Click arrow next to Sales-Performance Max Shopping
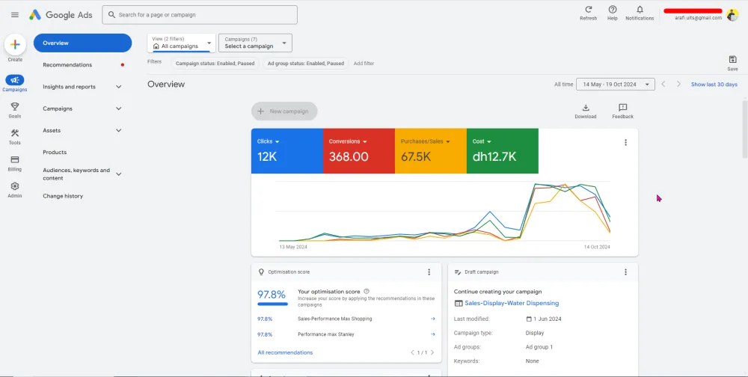The image size is (748, 377). tap(432, 319)
